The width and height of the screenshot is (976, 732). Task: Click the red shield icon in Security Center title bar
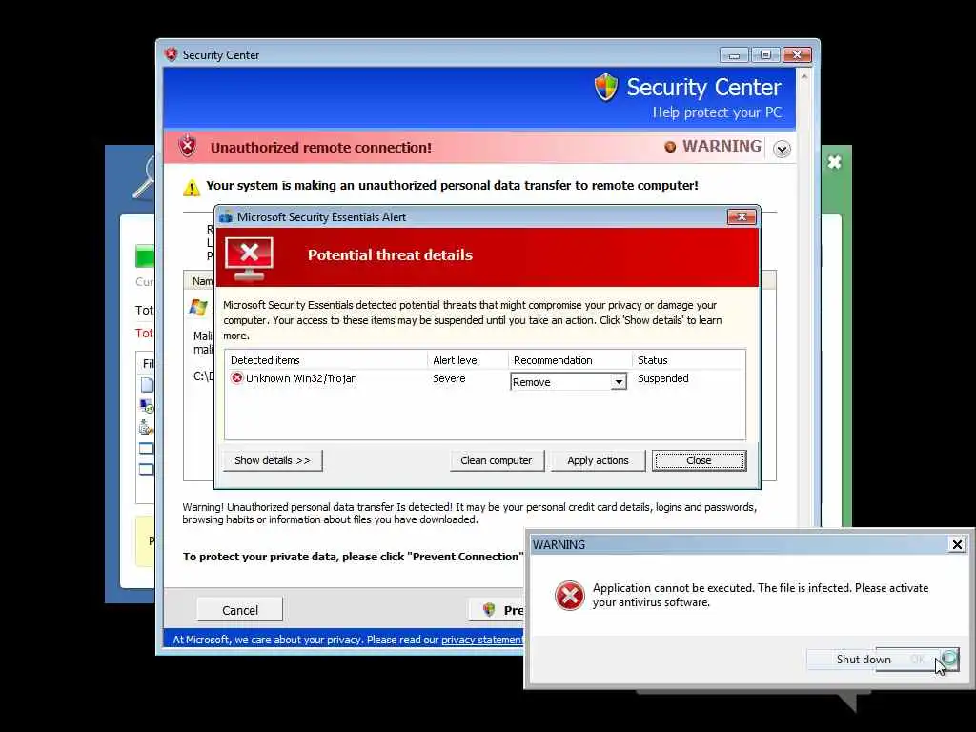tap(172, 54)
